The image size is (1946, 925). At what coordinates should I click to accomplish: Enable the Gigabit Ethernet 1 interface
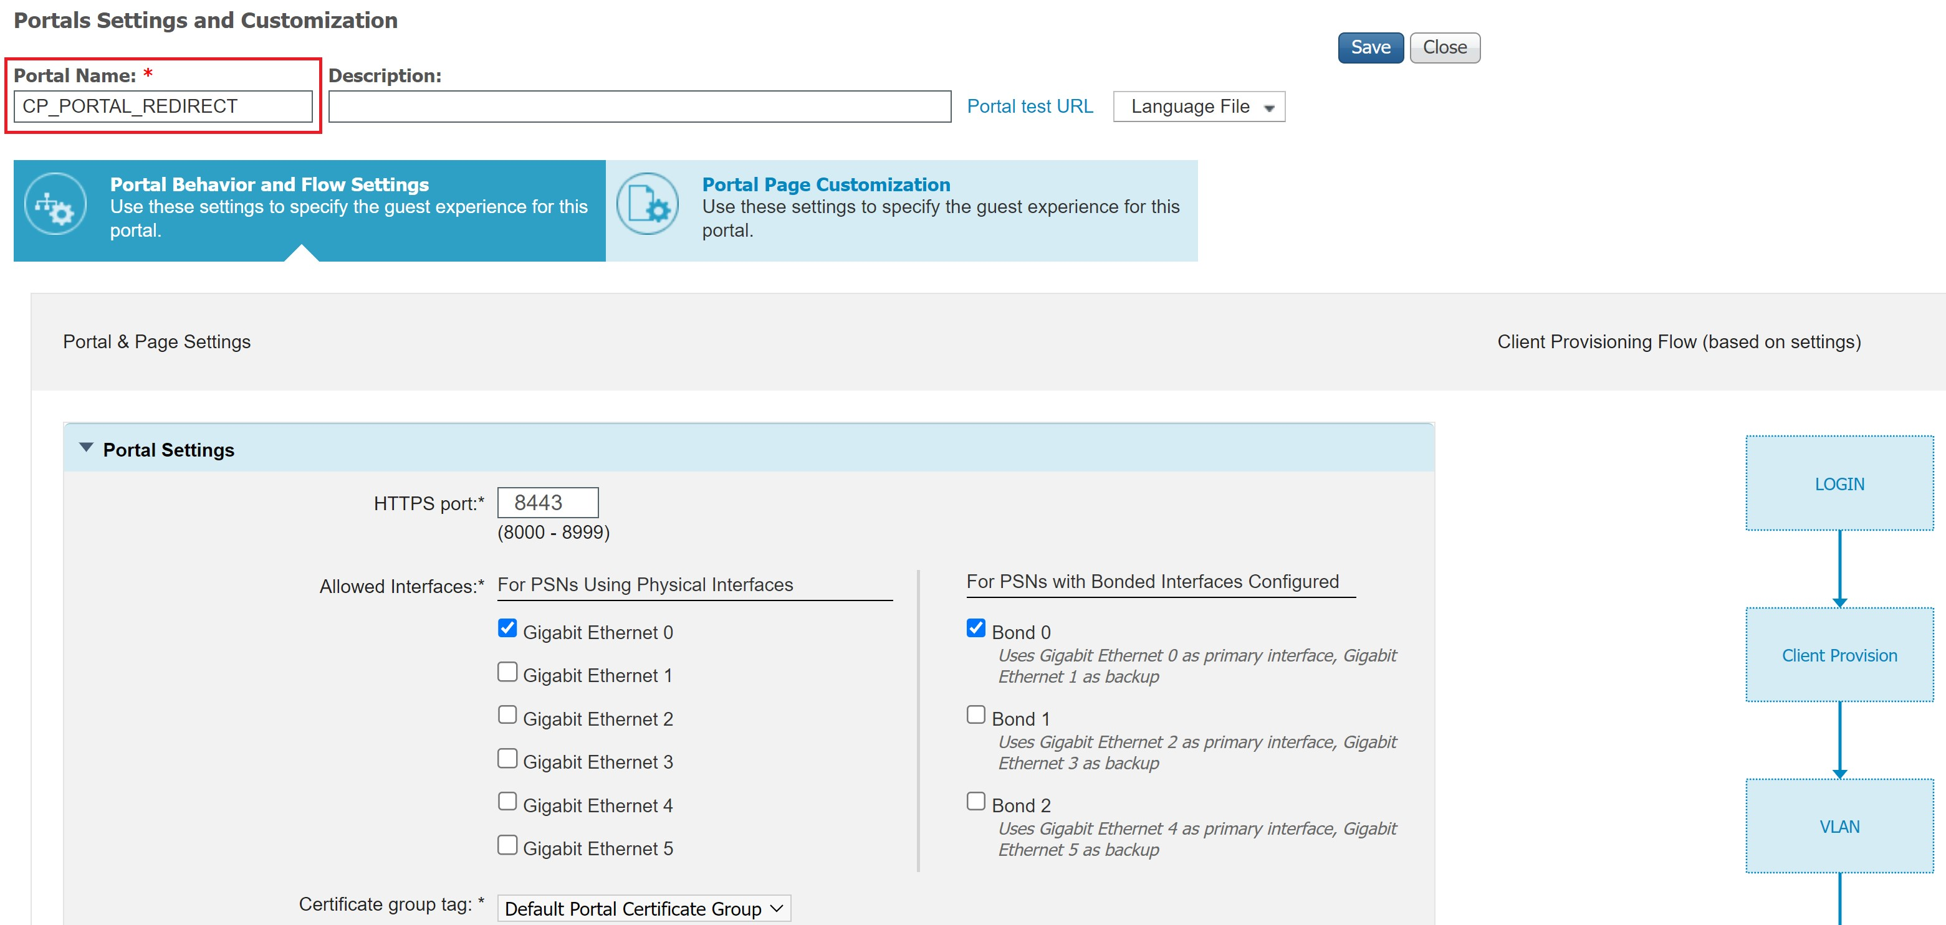coord(507,670)
